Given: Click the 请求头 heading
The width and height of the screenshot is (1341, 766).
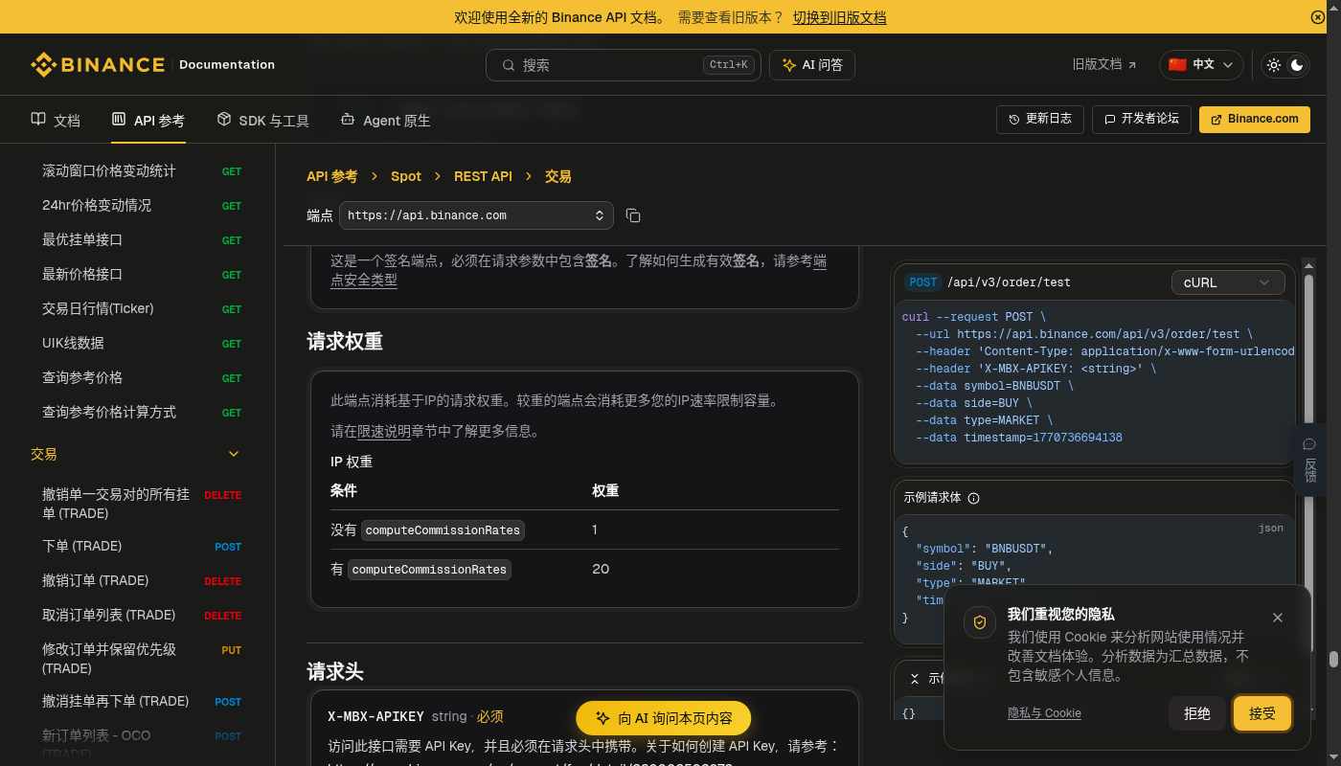Looking at the screenshot, I should 335,671.
